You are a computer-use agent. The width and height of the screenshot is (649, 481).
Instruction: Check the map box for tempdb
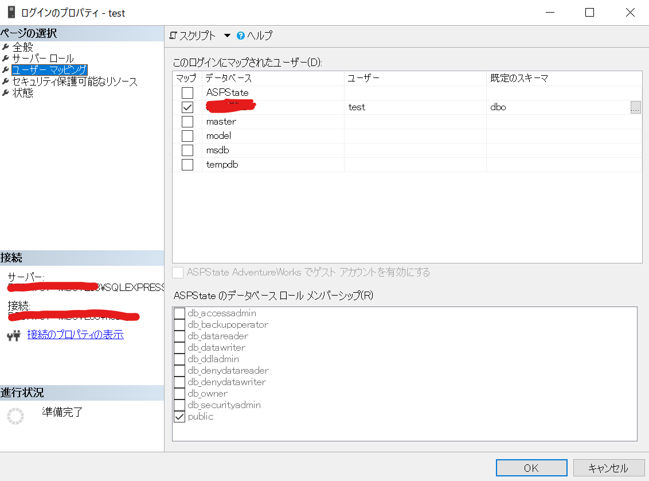pyautogui.click(x=187, y=165)
